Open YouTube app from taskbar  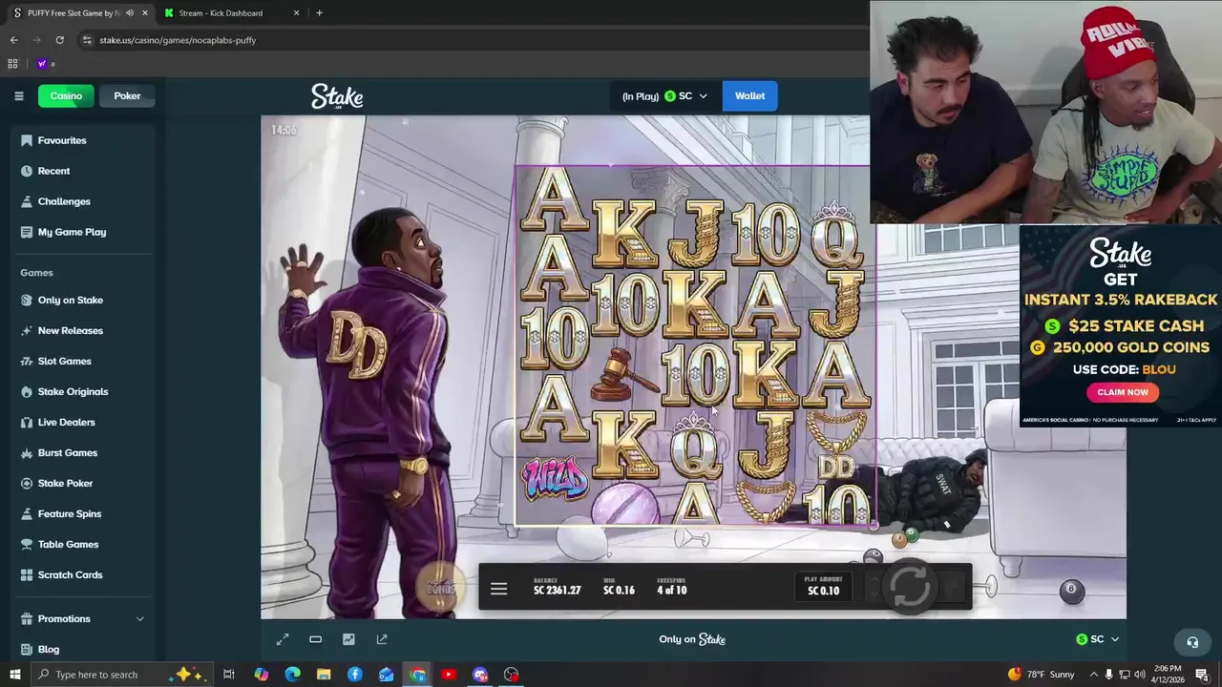click(x=449, y=675)
